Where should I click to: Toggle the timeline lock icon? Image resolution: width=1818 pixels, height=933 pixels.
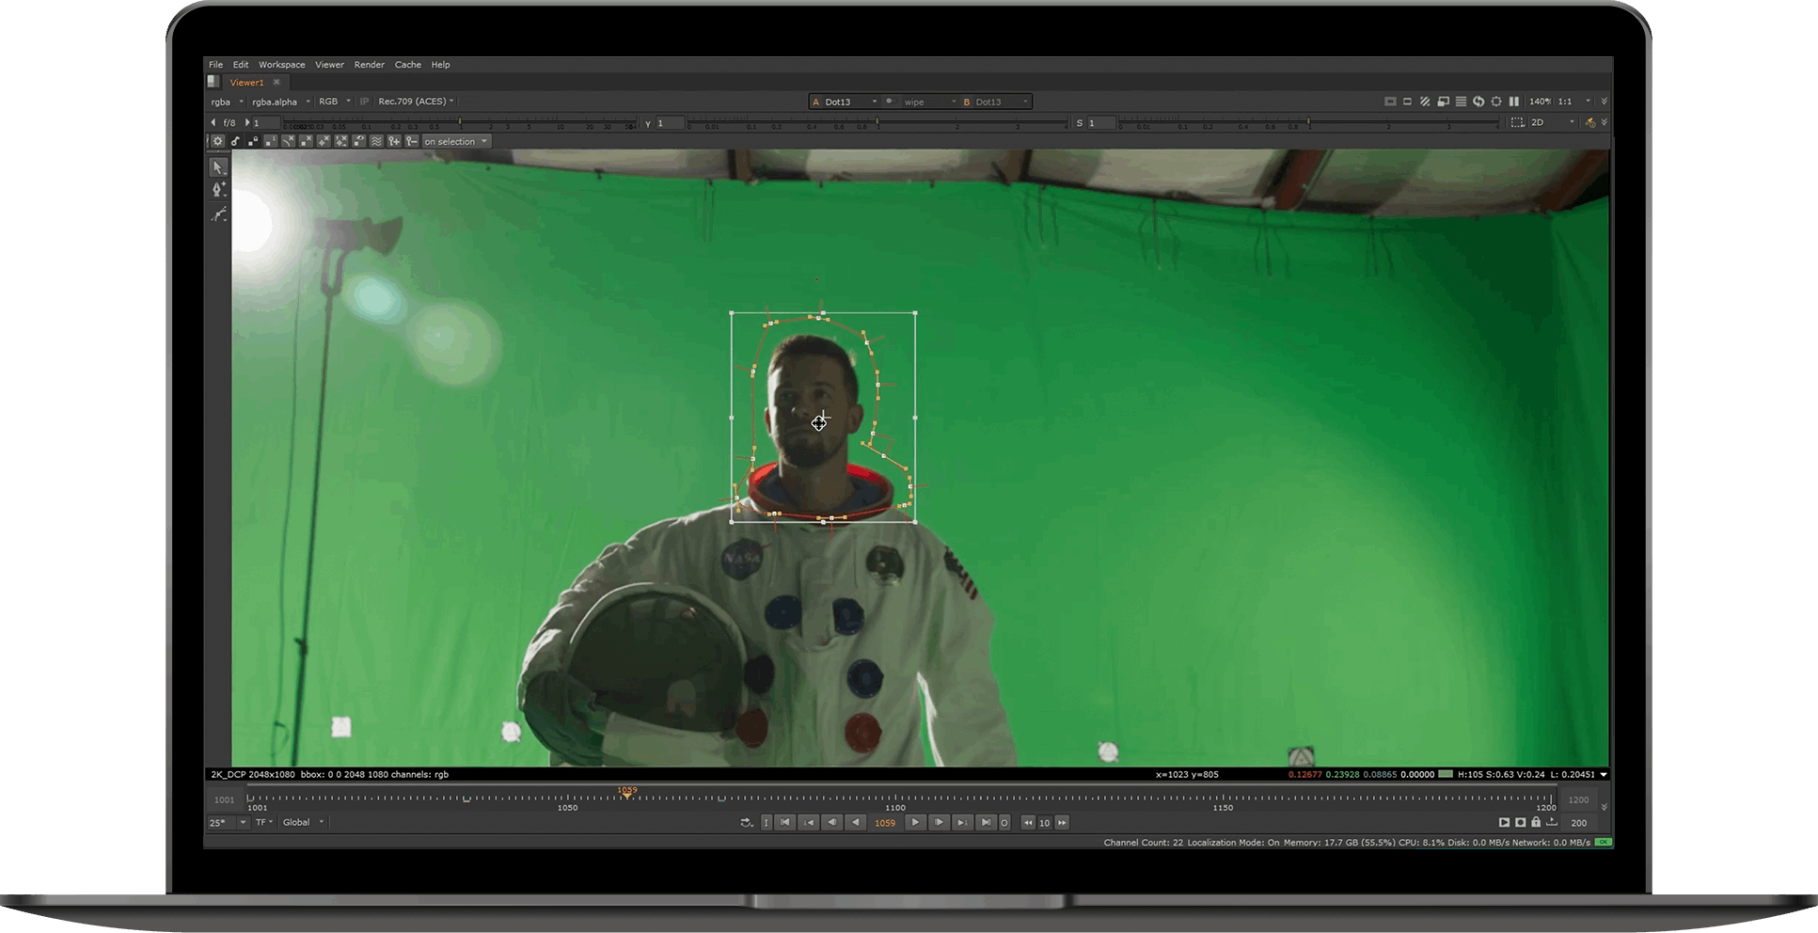click(x=1536, y=823)
